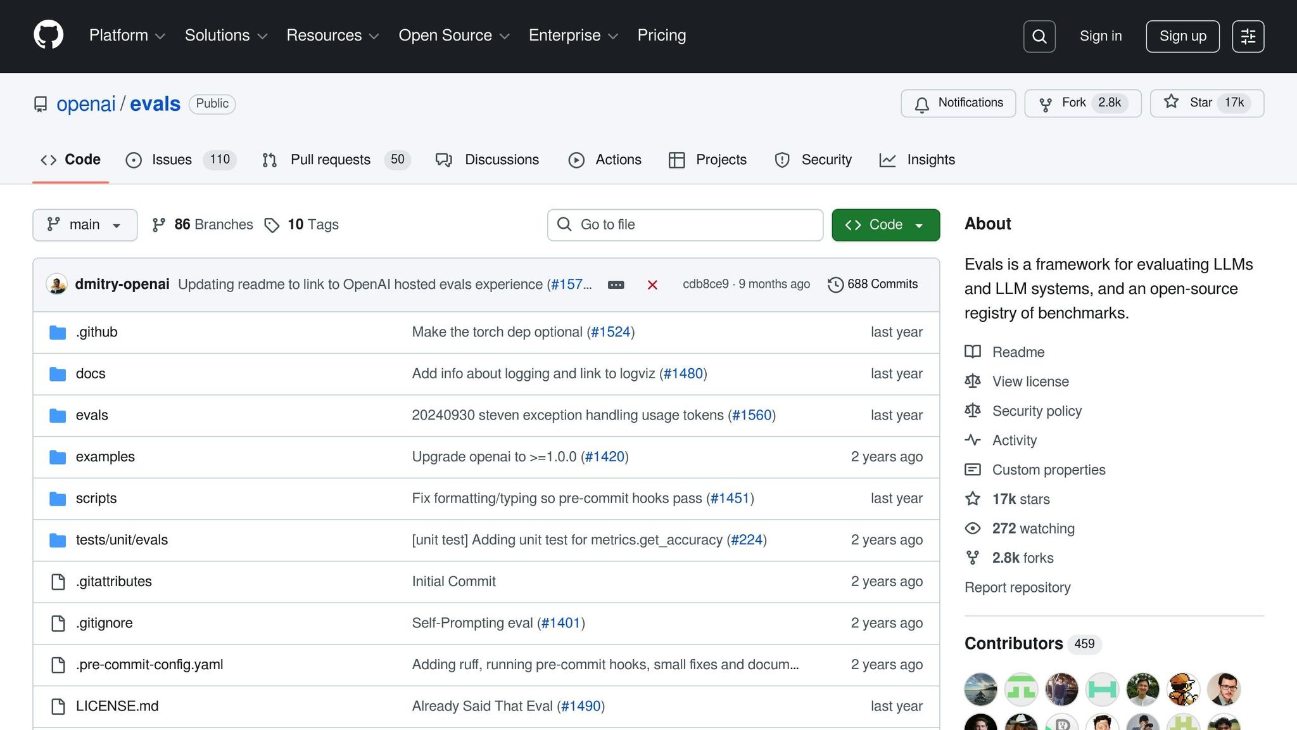Image resolution: width=1297 pixels, height=730 pixels.
Task: Open the command palette icon top right
Action: pyautogui.click(x=1248, y=36)
